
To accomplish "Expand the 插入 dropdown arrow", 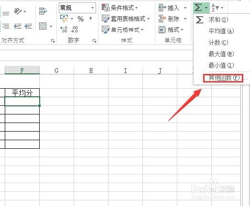I will point(185,8).
